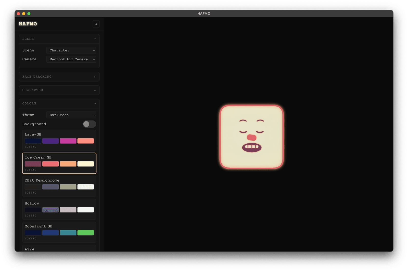Screen dimensions: 408x271
Task: Select the Hollow palette name
Action: coord(32,203)
